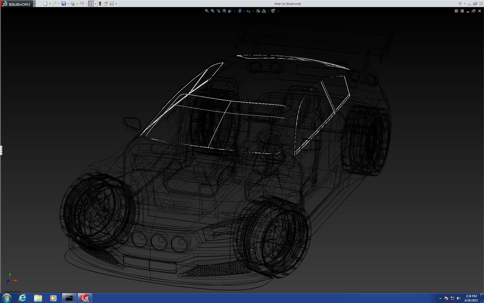484x303 pixels.
Task: Open the Options dropdown arrow
Action: (x=116, y=4)
